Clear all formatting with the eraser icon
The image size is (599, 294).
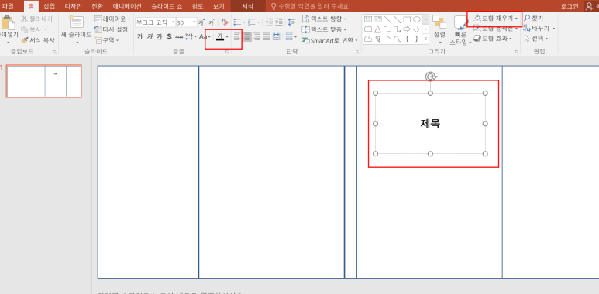tap(224, 22)
